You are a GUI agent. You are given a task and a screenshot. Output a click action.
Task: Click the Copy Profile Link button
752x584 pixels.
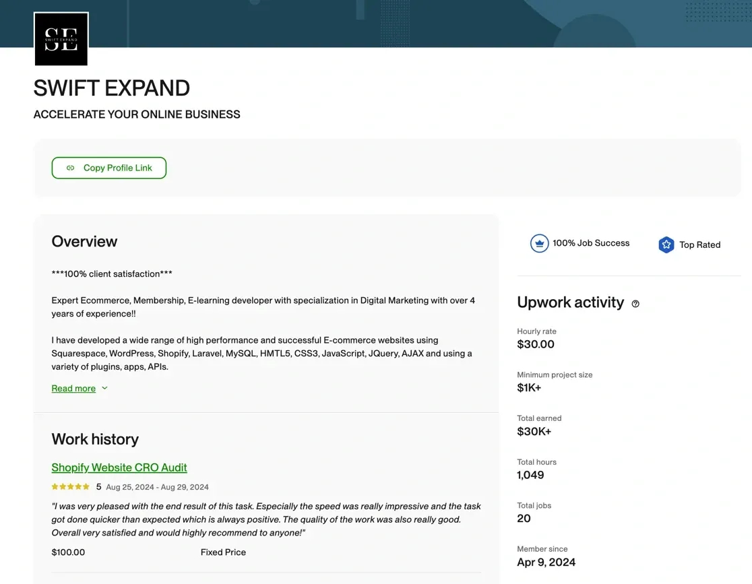(x=109, y=168)
